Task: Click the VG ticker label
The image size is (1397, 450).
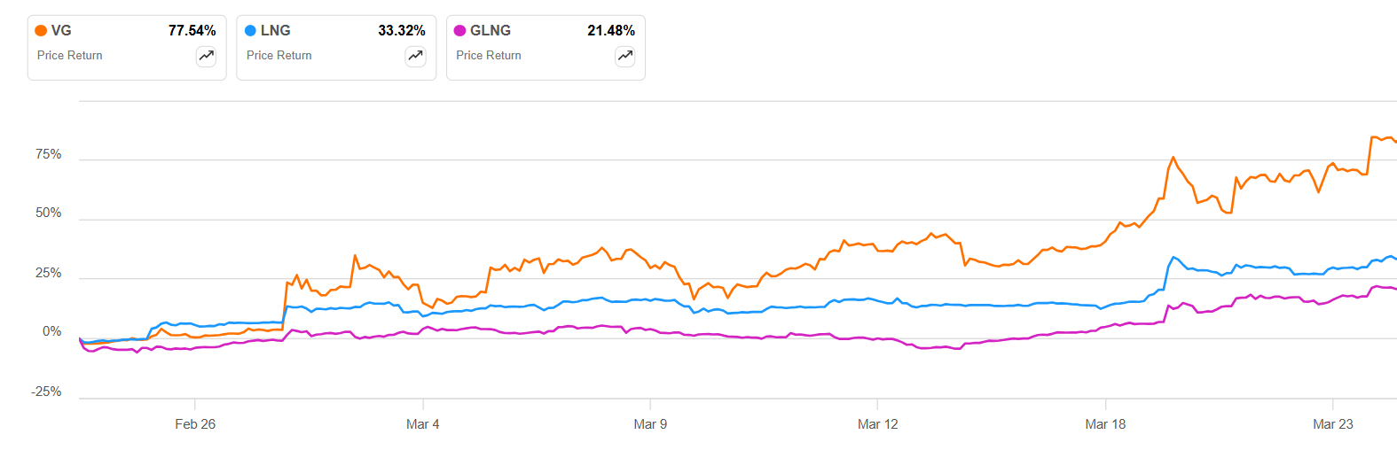Action: [x=61, y=30]
